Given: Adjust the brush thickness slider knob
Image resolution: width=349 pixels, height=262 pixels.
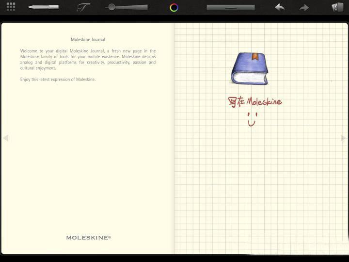Looking at the screenshot, I should click(112, 7).
